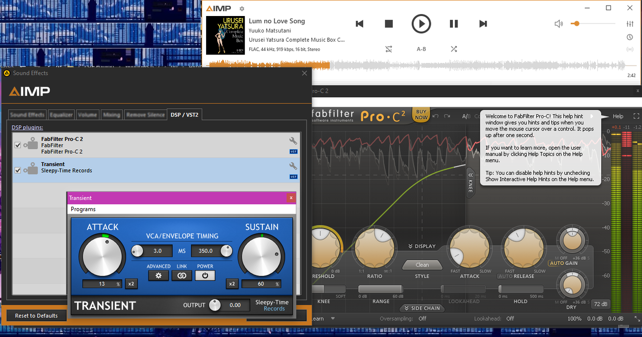Switch to the Remove Silence tab
This screenshot has height=337, width=642.
[145, 115]
